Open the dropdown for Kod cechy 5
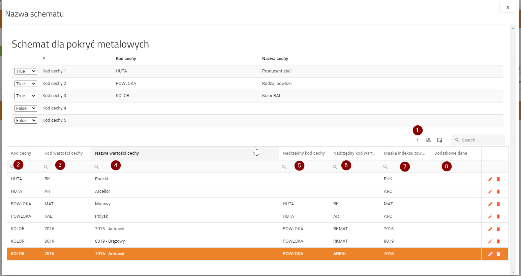This screenshot has height=276, width=521. (x=26, y=121)
